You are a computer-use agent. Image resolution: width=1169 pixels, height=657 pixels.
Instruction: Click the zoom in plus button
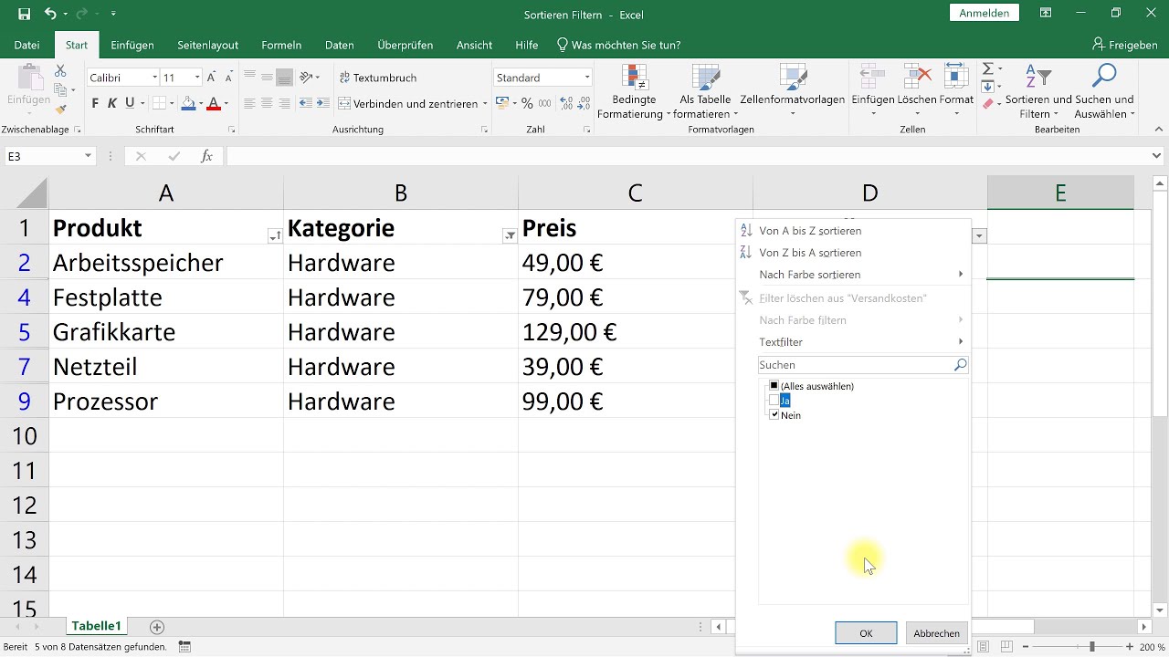pyautogui.click(x=1132, y=647)
